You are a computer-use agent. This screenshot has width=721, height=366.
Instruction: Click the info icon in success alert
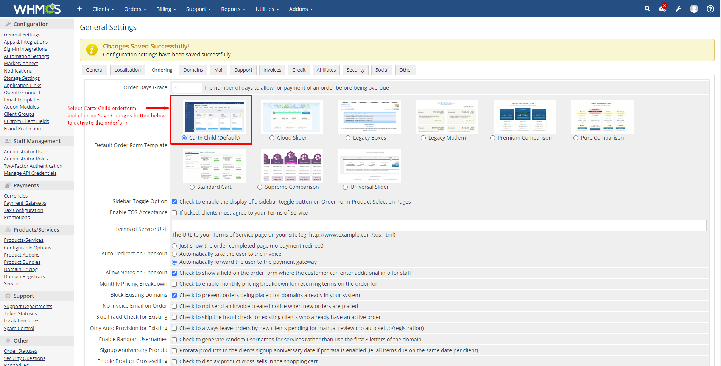92,50
